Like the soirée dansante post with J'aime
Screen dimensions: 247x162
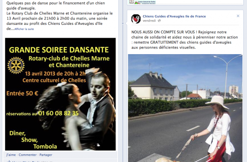(x=11, y=155)
